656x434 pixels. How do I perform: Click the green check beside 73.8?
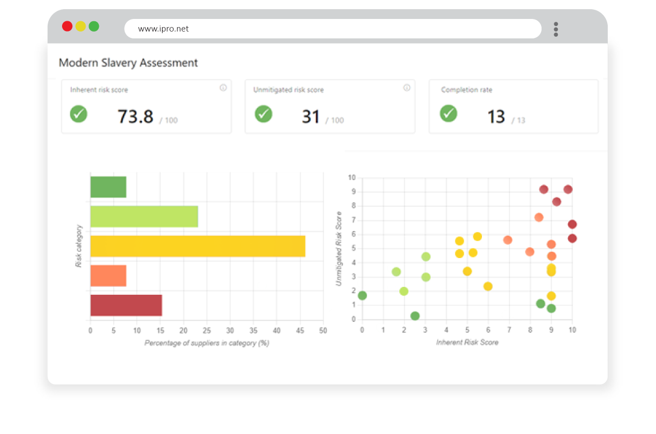(x=79, y=114)
